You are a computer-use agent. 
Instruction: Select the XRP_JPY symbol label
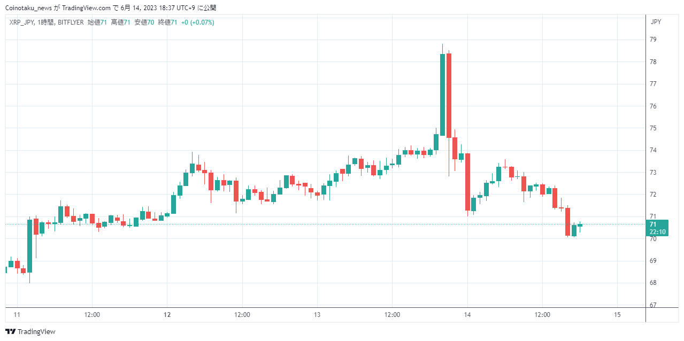point(22,22)
